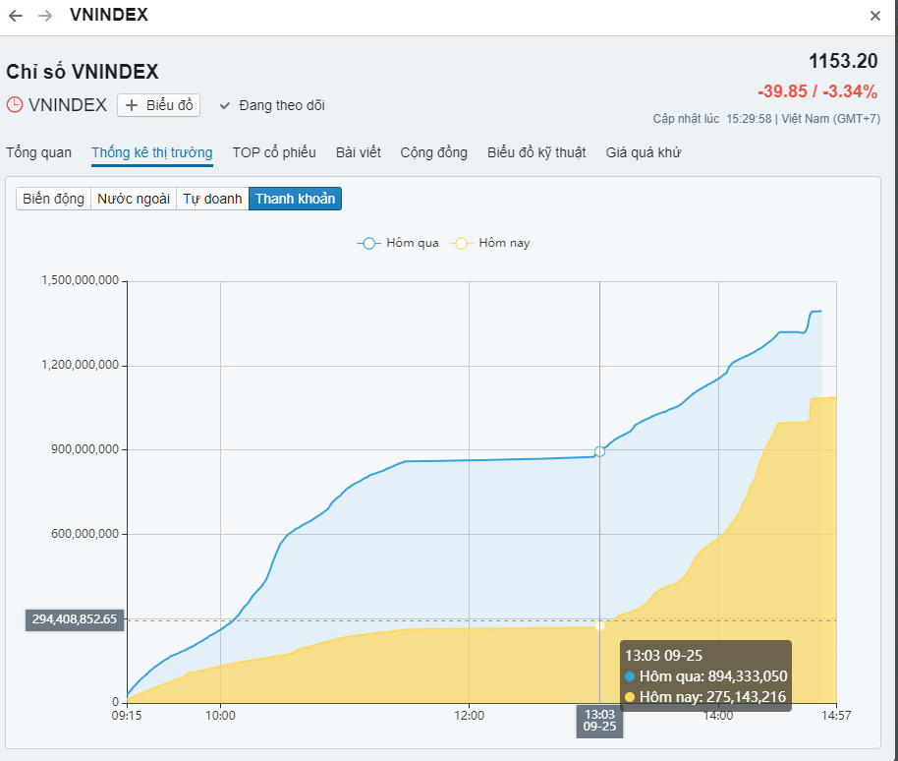
Task: Click the 13:03 09-25 time axis label
Action: (x=599, y=721)
